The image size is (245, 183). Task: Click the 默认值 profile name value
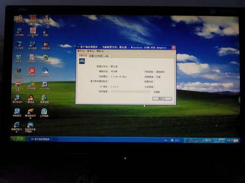pyautogui.click(x=114, y=66)
